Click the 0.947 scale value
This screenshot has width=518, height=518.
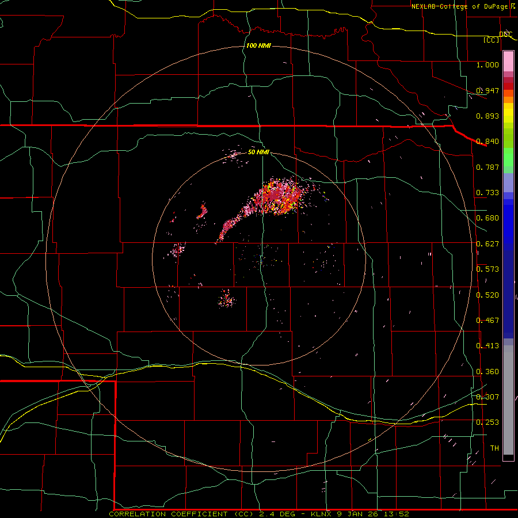tap(487, 90)
